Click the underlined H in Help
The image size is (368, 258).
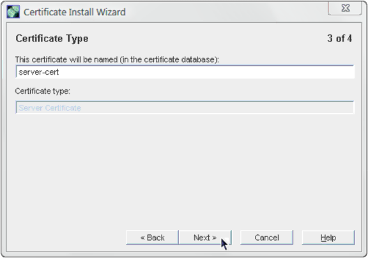(323, 238)
